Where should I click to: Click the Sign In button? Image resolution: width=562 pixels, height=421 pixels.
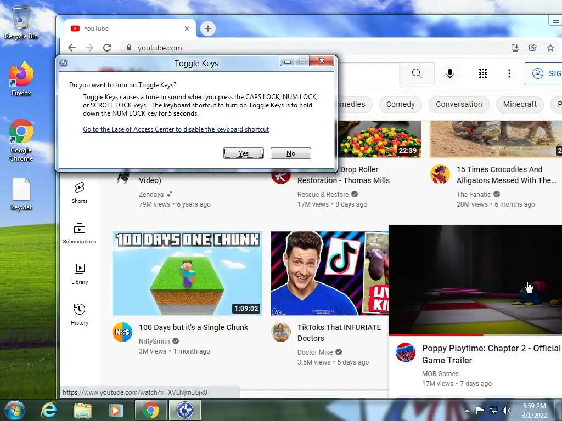[x=544, y=73]
